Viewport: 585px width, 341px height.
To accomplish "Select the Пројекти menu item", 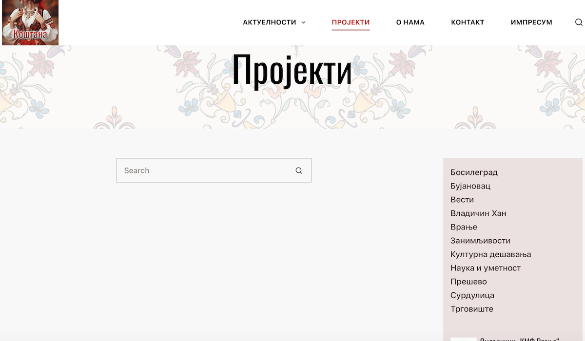I will pos(351,22).
